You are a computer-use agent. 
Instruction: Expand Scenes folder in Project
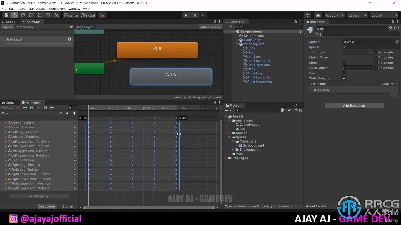point(230,133)
